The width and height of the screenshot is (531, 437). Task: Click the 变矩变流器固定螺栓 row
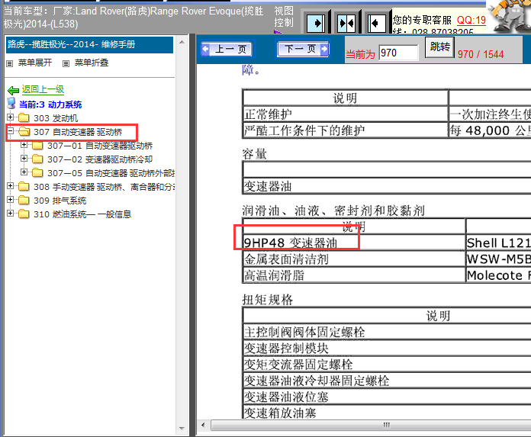tap(387, 365)
